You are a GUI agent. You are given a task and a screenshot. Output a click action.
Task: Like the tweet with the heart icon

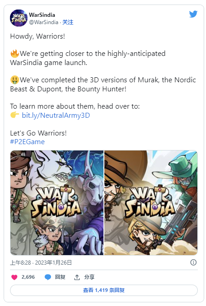[x=14, y=277]
